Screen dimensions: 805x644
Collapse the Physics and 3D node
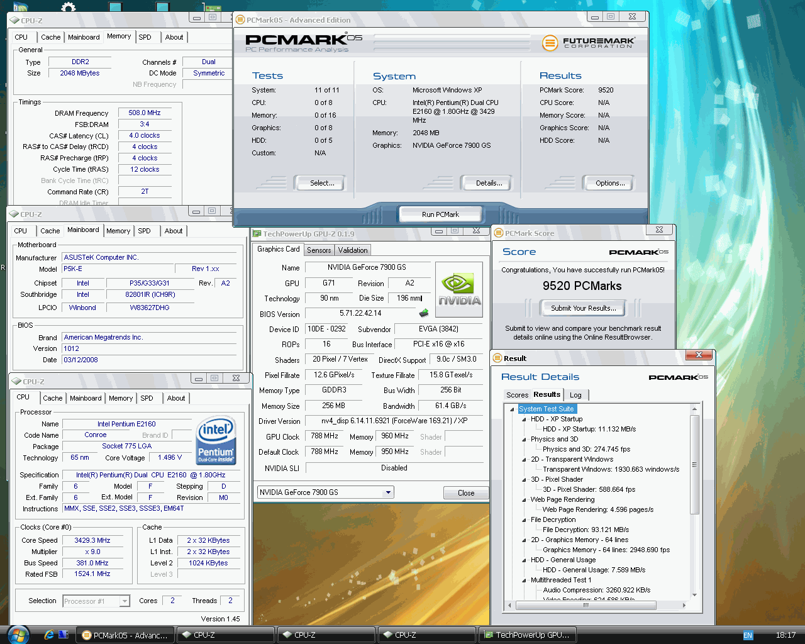click(x=524, y=439)
